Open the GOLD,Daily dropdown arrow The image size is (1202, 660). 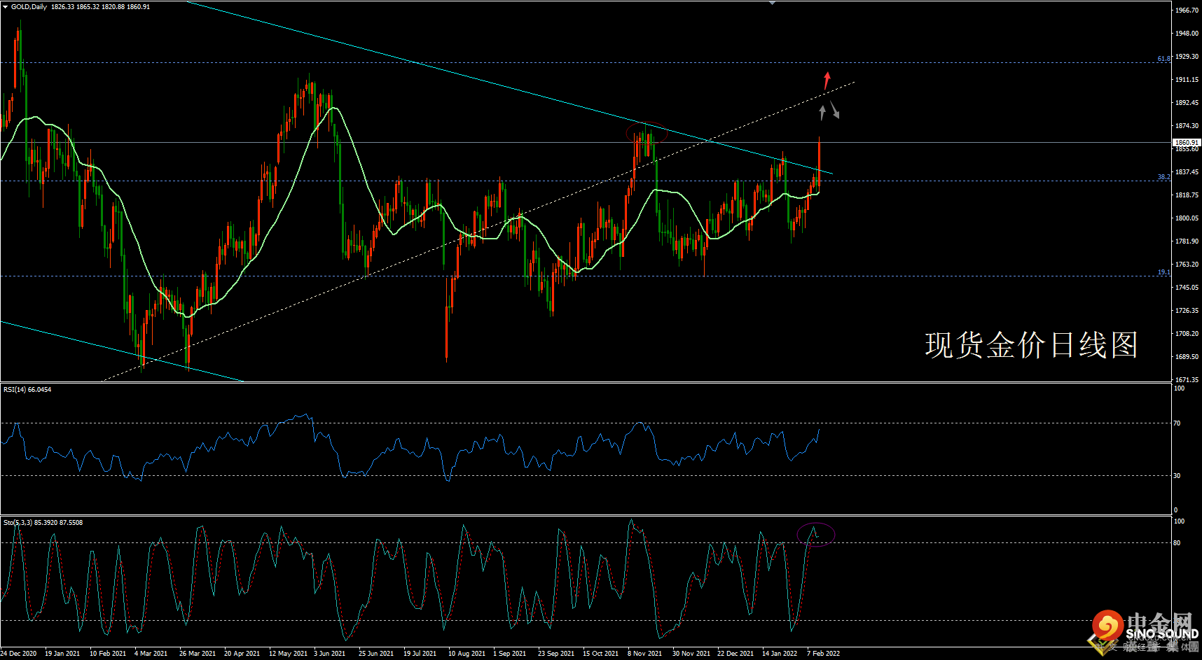6,7
